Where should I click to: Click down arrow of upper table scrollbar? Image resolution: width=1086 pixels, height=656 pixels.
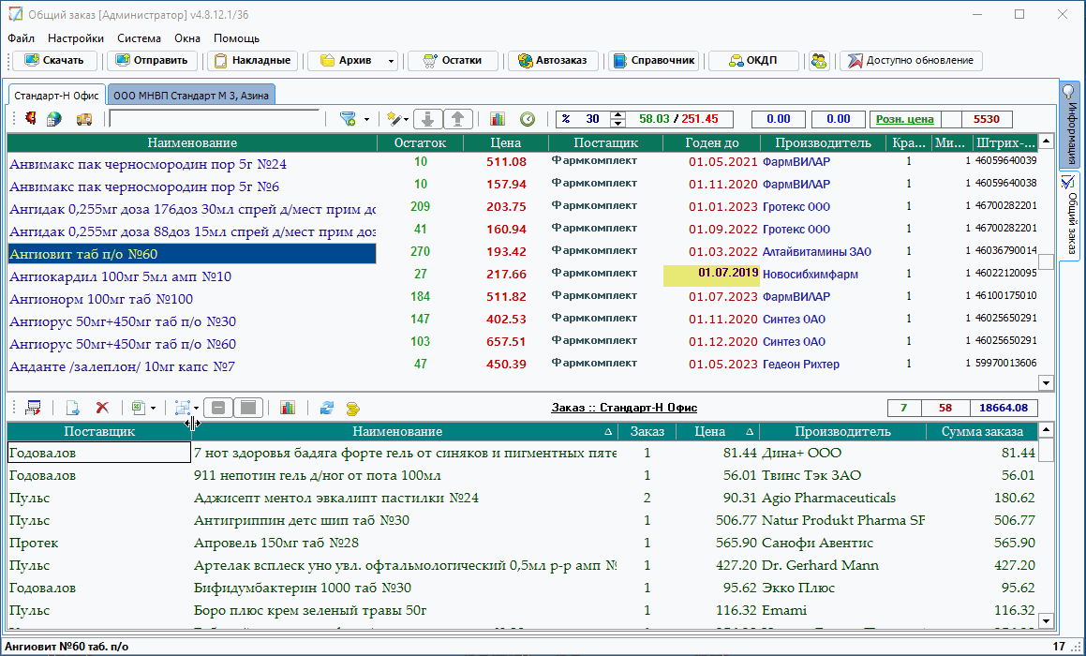(x=1046, y=382)
